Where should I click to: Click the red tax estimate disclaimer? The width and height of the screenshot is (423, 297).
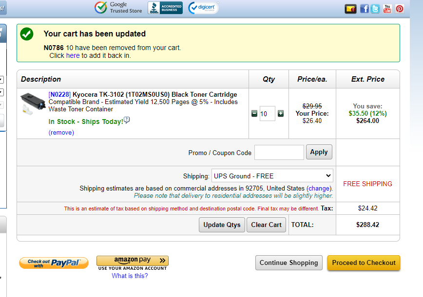pyautogui.click(x=191, y=209)
